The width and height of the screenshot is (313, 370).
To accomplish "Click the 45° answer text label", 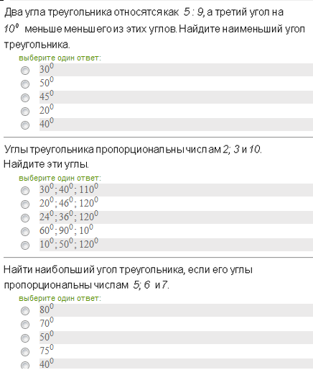I will tap(47, 96).
